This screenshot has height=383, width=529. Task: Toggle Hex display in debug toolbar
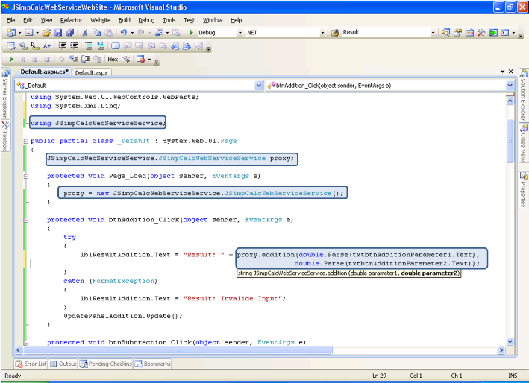[113, 59]
